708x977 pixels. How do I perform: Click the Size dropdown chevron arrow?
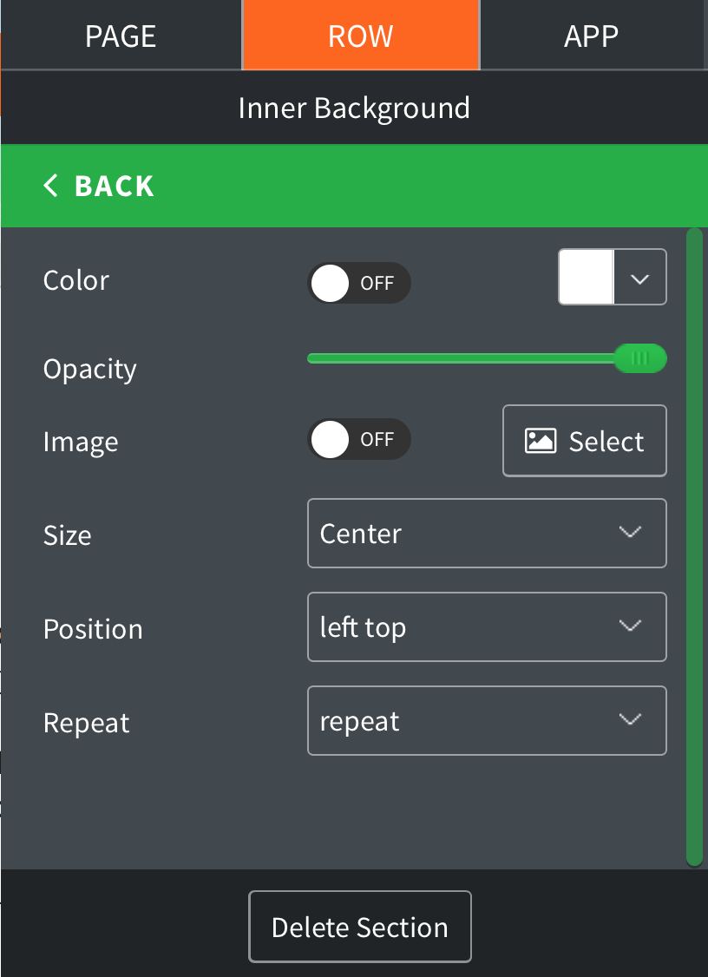(x=630, y=532)
